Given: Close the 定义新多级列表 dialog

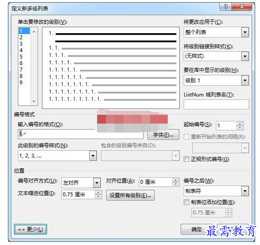Looking at the screenshot, I should 242,7.
